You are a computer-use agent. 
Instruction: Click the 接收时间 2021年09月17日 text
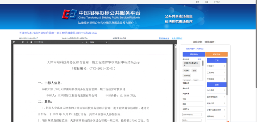tap(29, 38)
